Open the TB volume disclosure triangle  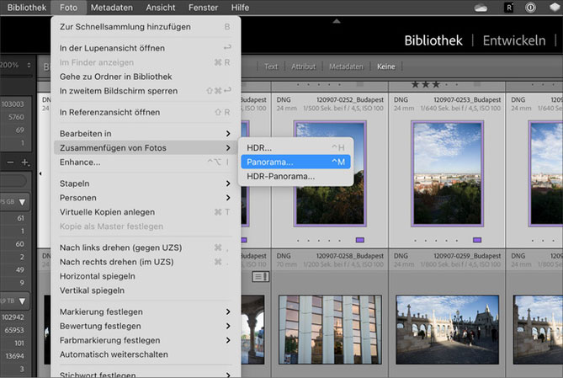click(x=22, y=301)
